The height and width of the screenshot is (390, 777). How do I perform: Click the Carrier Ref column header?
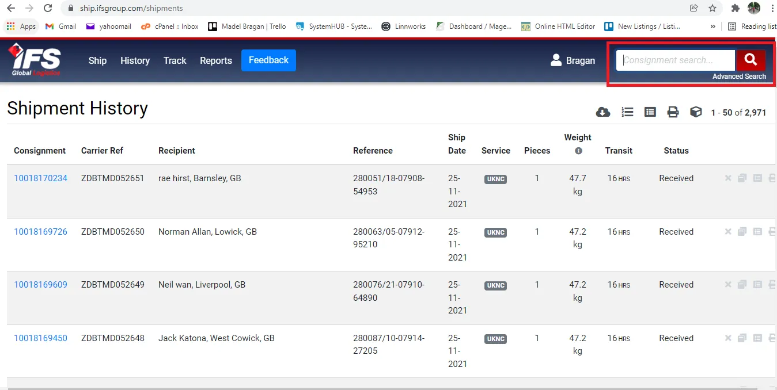pos(102,151)
